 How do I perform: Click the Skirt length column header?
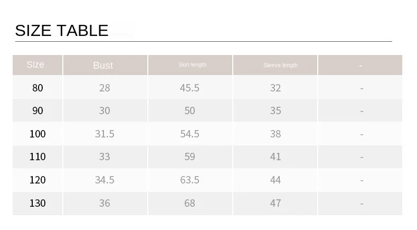pos(192,65)
